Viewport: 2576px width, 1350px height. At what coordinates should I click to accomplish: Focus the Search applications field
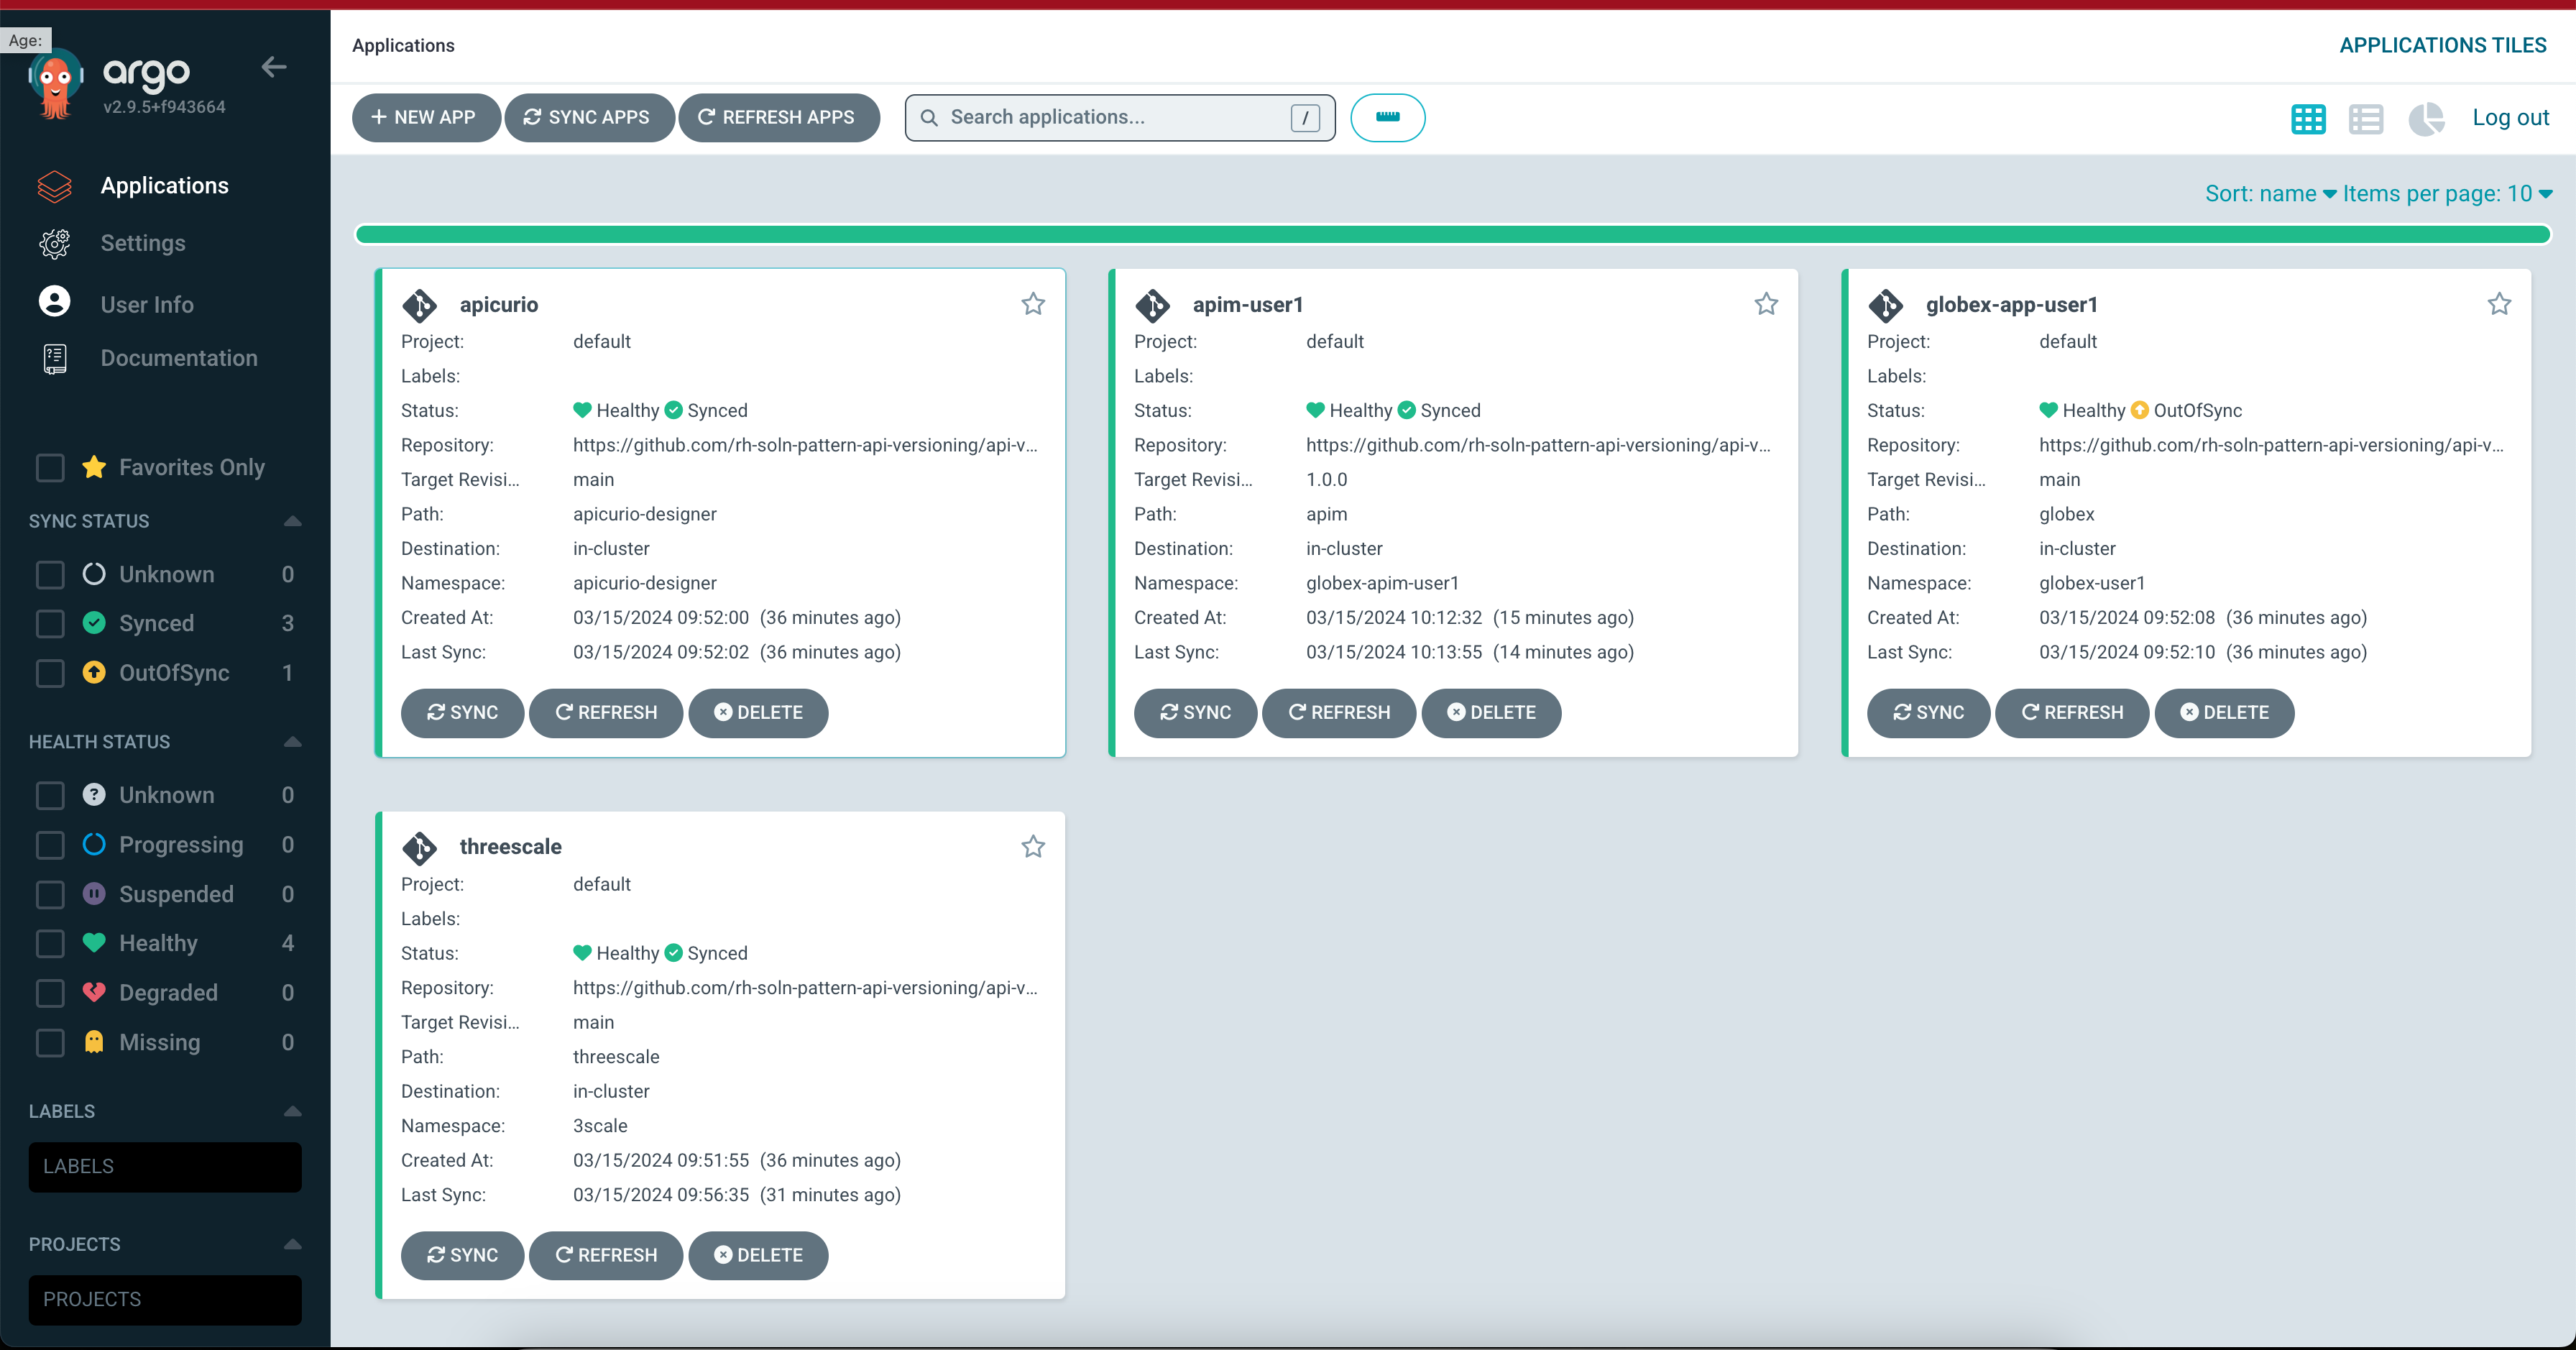click(x=1119, y=118)
